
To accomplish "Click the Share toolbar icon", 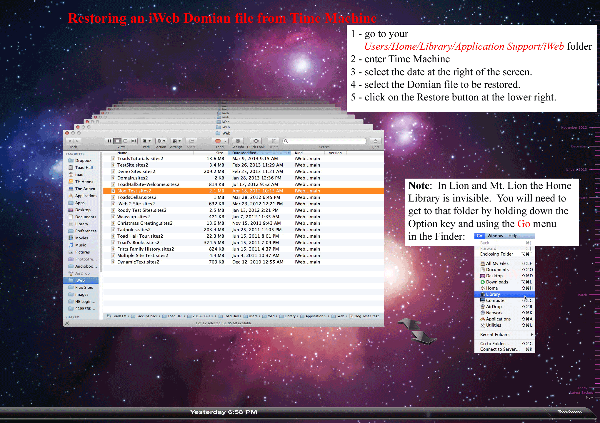I will pos(191,141).
